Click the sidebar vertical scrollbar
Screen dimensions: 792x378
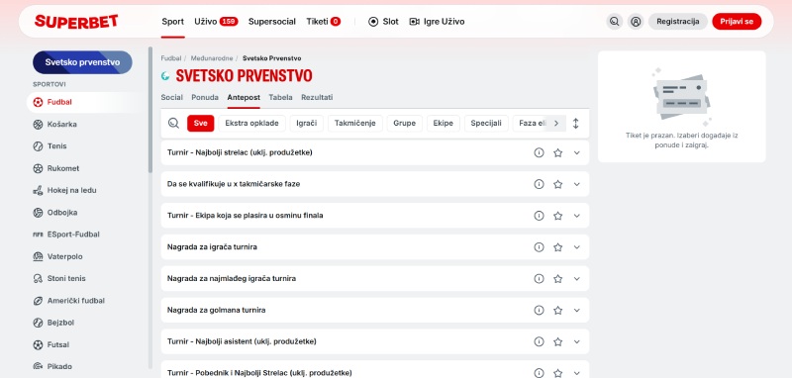tap(150, 110)
